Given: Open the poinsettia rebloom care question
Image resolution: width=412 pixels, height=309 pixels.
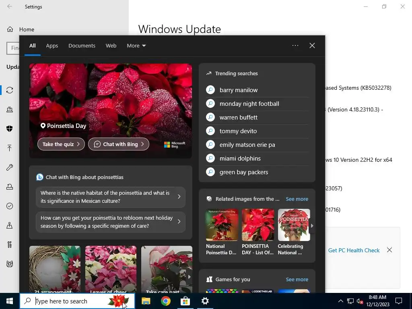Looking at the screenshot, I should click(x=111, y=222).
